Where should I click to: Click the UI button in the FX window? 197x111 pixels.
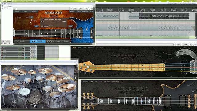[x=87, y=9]
